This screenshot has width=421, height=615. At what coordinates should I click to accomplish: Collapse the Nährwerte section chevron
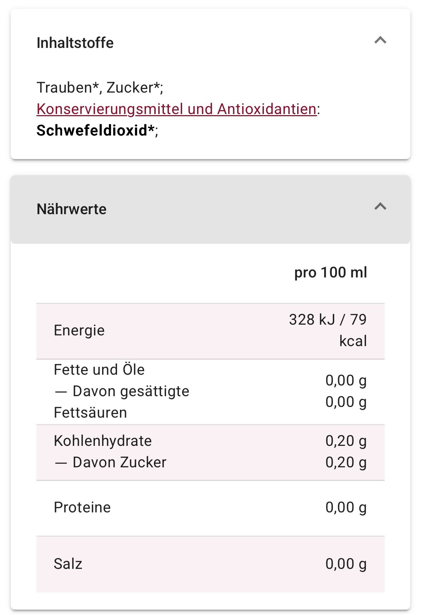click(380, 206)
